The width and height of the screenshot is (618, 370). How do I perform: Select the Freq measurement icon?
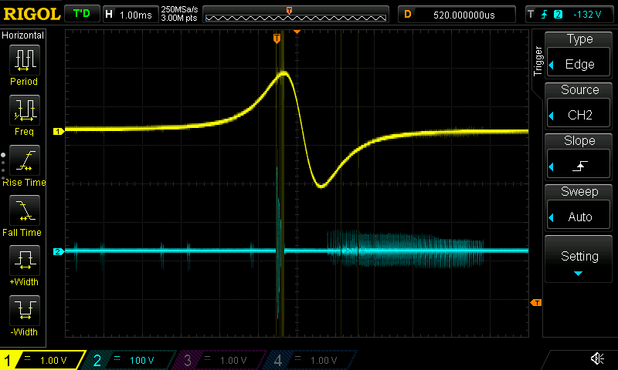[25, 109]
